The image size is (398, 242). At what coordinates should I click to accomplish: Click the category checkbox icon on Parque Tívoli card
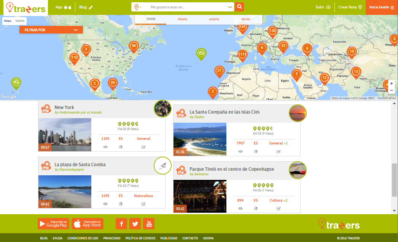(x=279, y=208)
